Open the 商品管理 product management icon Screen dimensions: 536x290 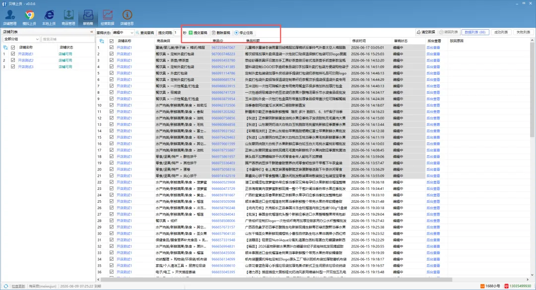click(x=68, y=17)
